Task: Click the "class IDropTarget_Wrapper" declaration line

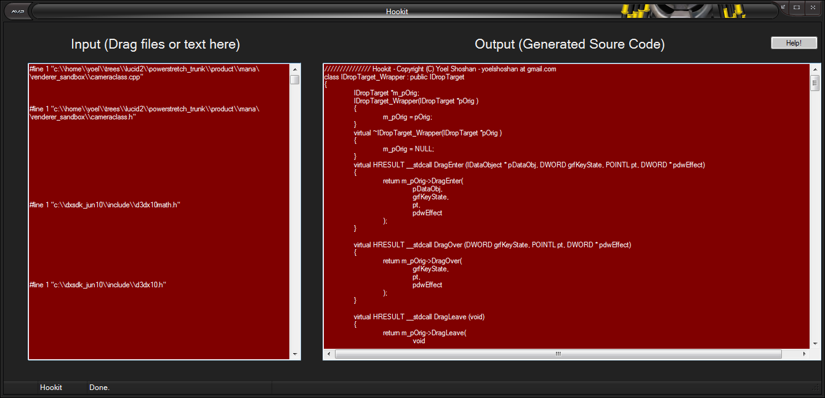Action: click(x=394, y=77)
